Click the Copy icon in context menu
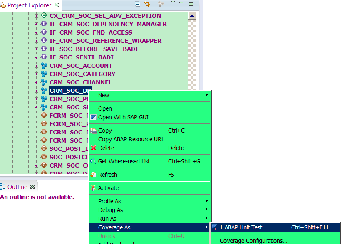This screenshot has width=342, height=244. [93, 131]
